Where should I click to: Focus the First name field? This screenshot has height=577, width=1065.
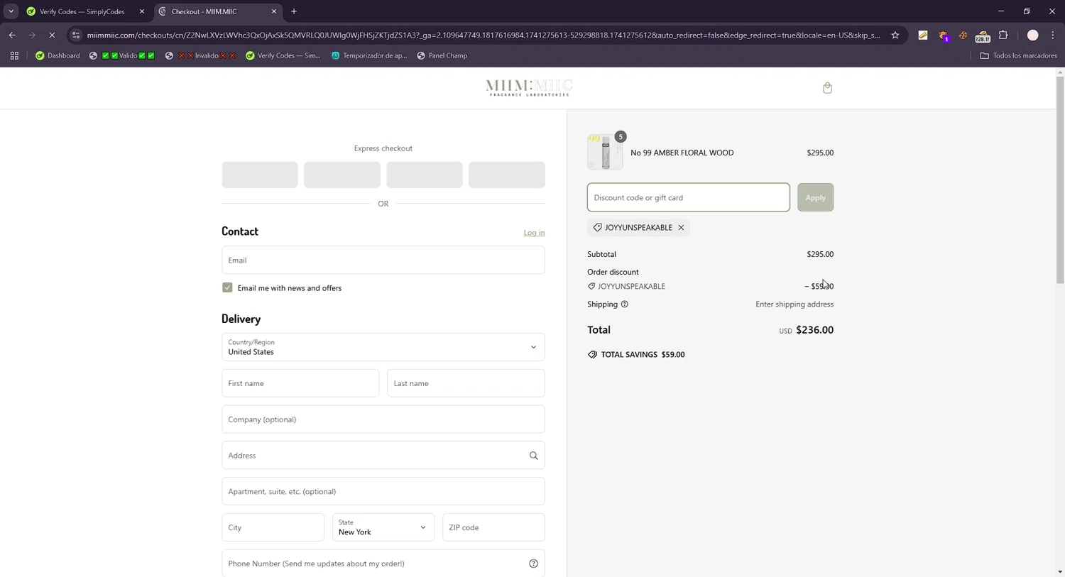(x=300, y=383)
